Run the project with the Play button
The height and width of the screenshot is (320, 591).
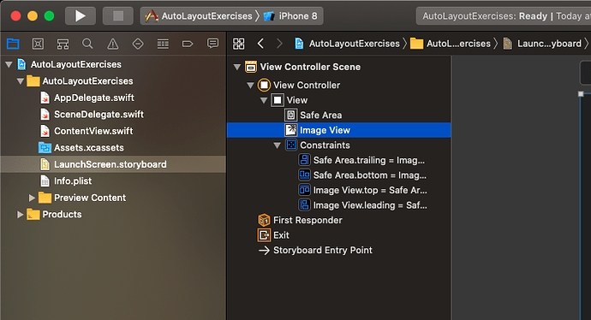81,15
